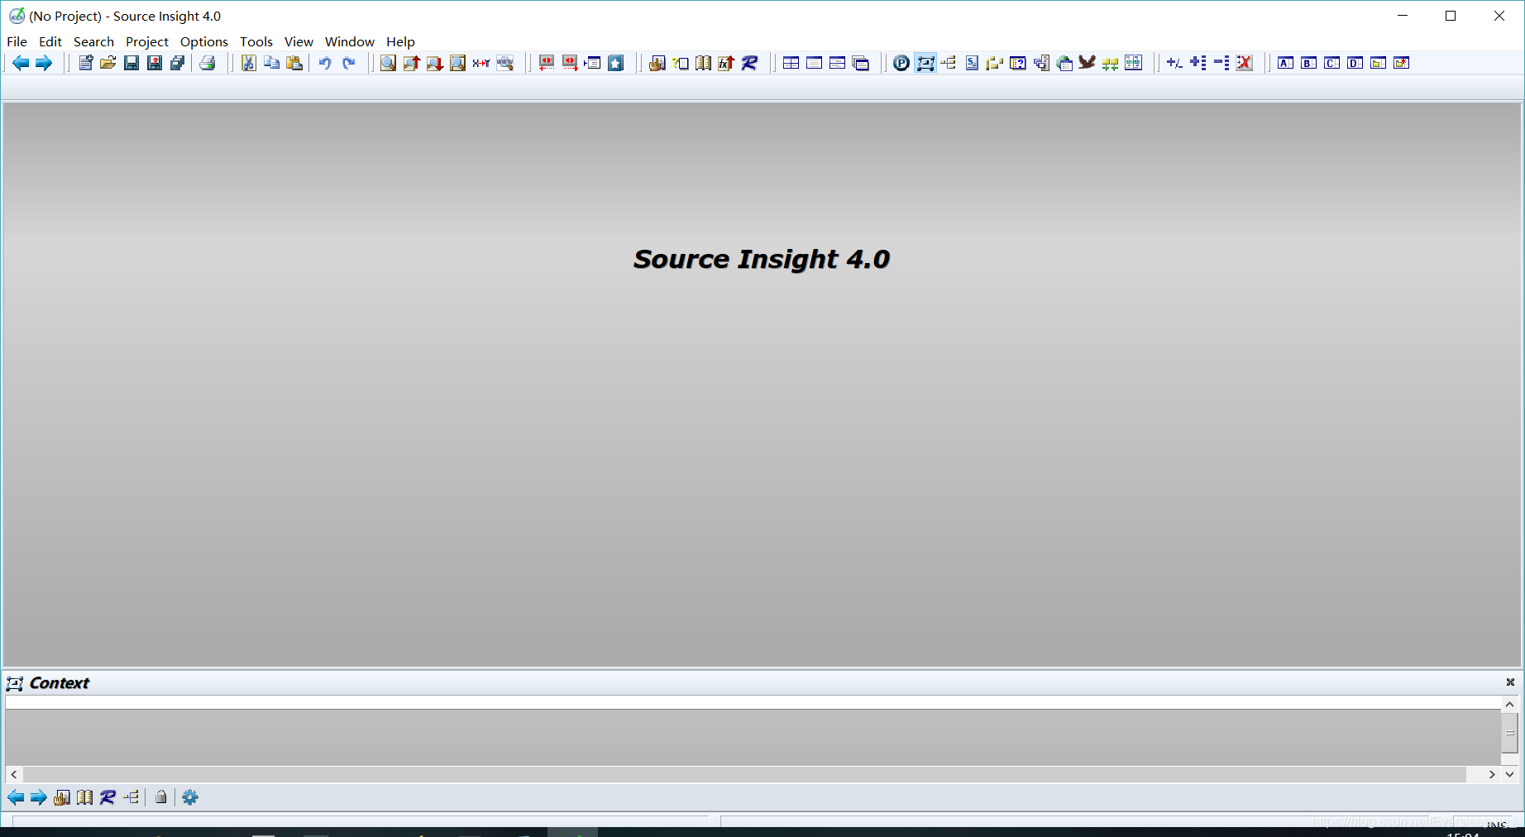Click the brown bird toolbar icon
Image resolution: width=1525 pixels, height=837 pixels.
1088,63
